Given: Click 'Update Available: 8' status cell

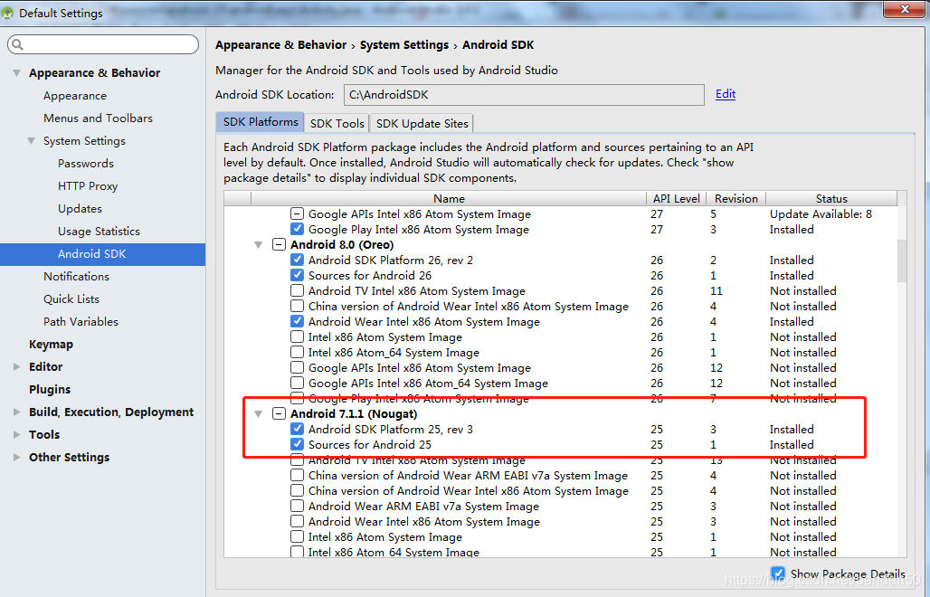Looking at the screenshot, I should 821,214.
